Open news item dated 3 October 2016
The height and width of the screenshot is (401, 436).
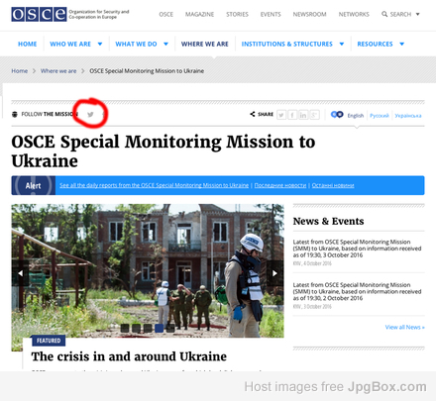tap(357, 249)
